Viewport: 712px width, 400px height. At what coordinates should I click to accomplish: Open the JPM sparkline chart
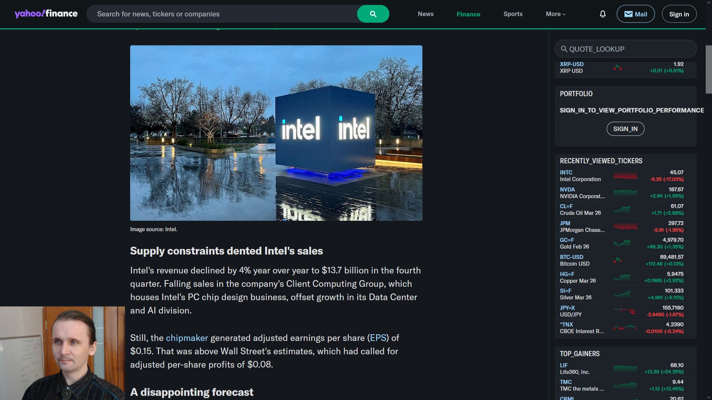625,226
